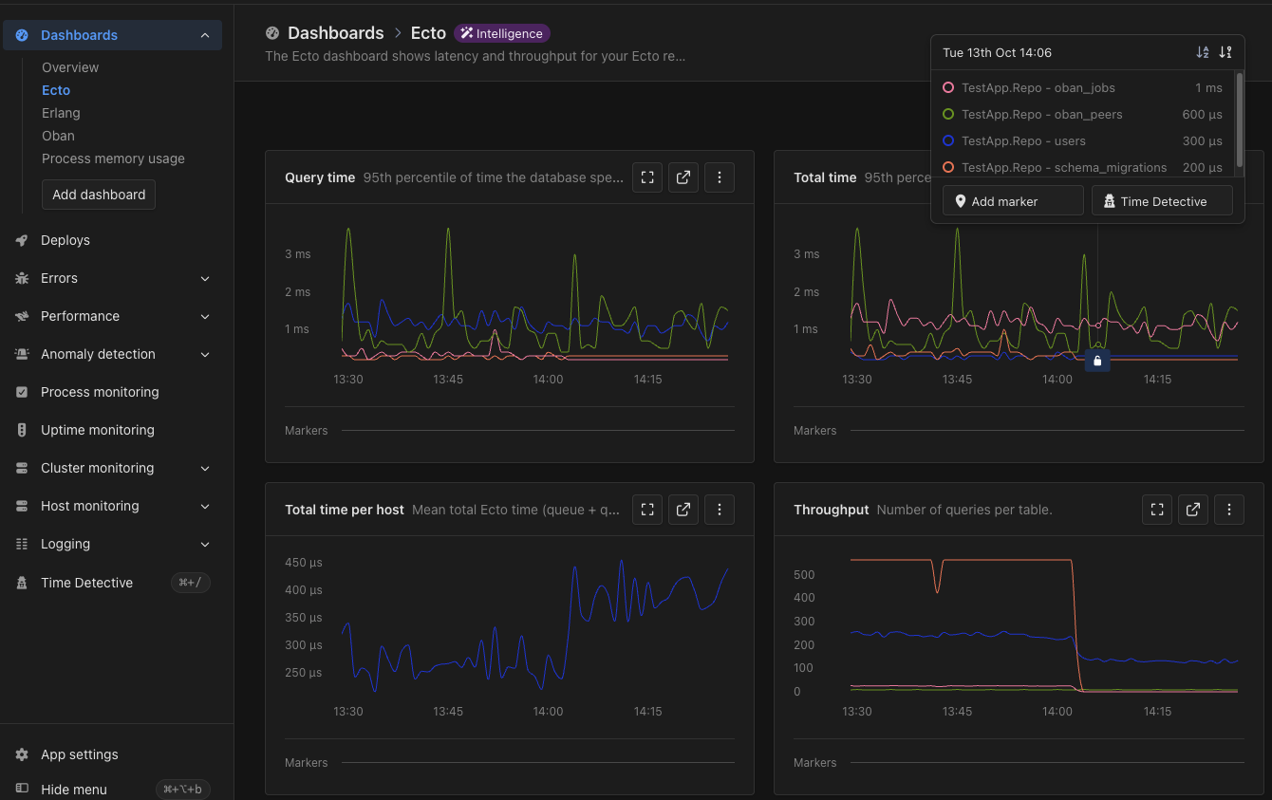Expand Total time per host chart fullscreen

(x=647, y=510)
